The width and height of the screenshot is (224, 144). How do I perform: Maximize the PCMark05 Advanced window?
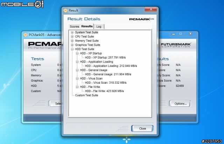click(x=181, y=34)
